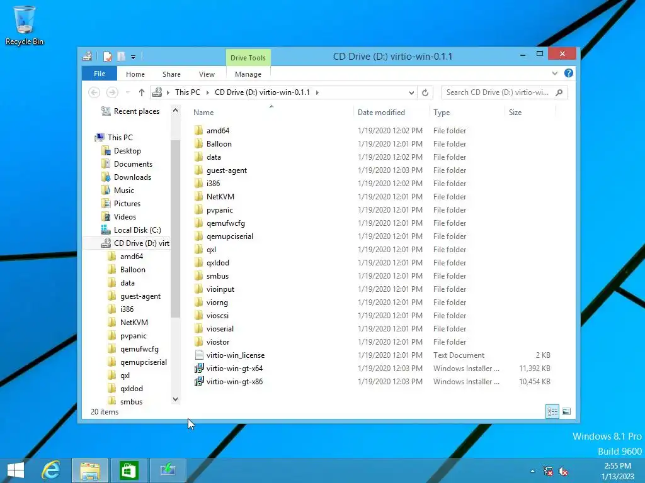Click navigation pane scroll up arrow

pyautogui.click(x=175, y=111)
